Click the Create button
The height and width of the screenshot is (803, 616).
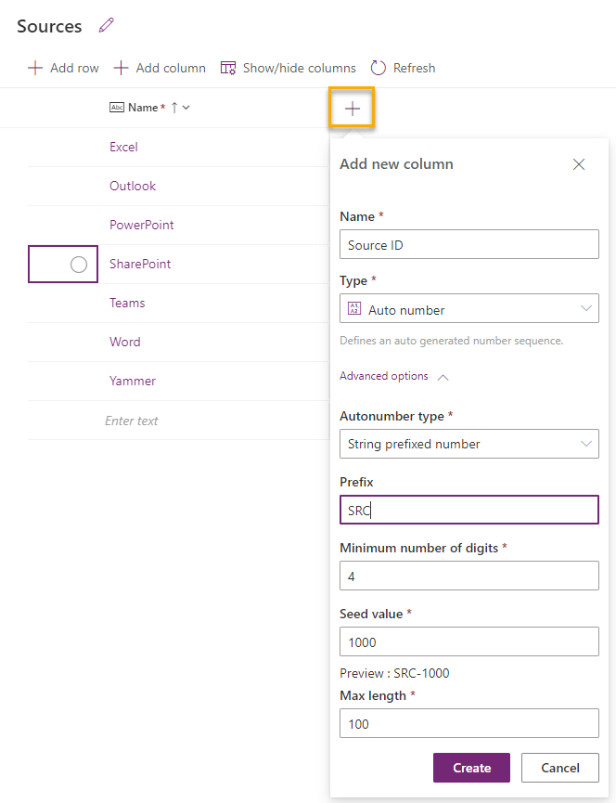[x=471, y=768]
